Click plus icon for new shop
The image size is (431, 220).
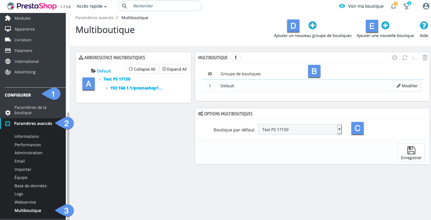click(x=385, y=25)
